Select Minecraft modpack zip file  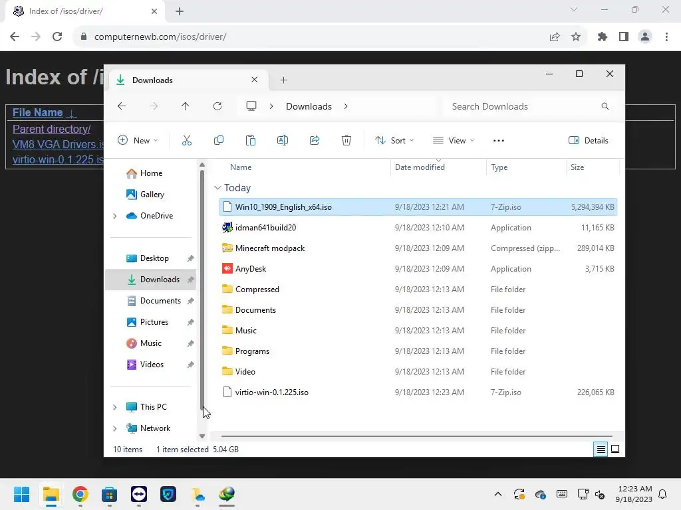(x=418, y=248)
